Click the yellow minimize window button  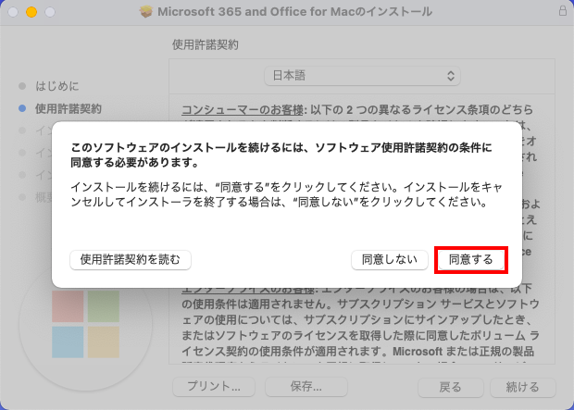click(31, 12)
